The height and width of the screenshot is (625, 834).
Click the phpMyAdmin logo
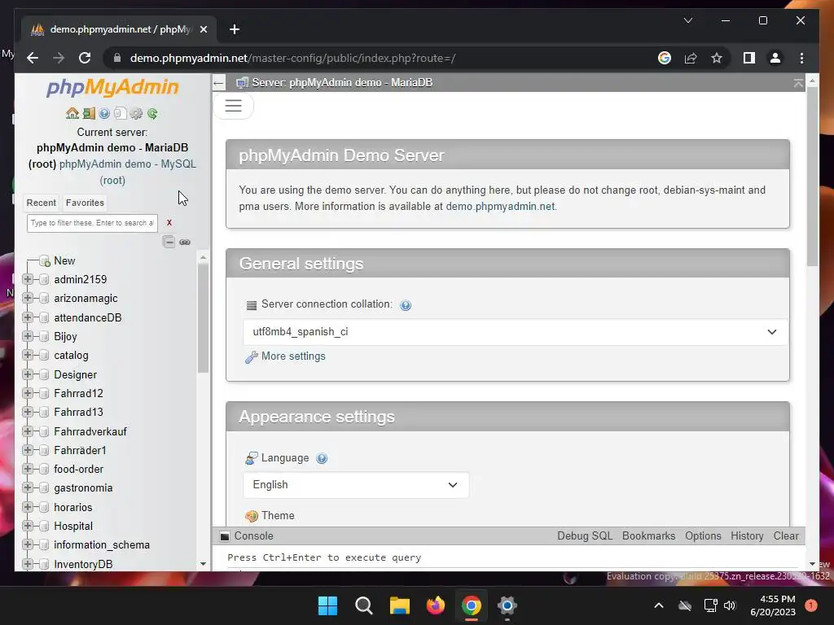(112, 87)
